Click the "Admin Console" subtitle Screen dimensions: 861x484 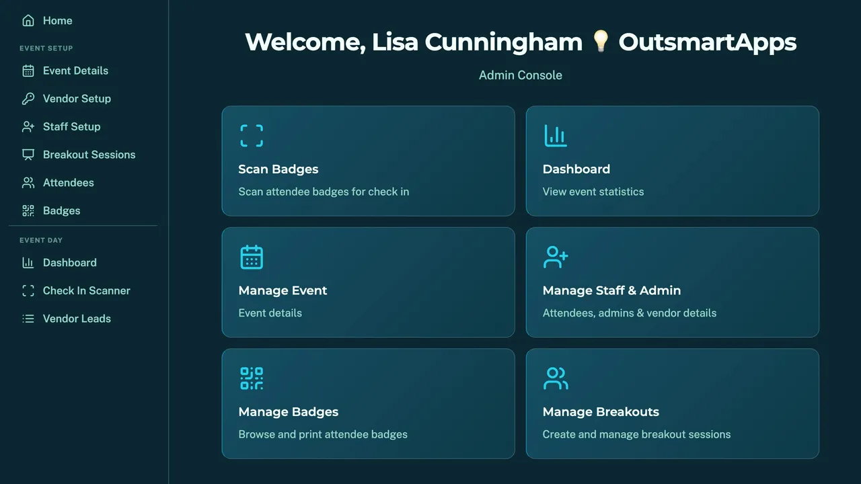521,75
